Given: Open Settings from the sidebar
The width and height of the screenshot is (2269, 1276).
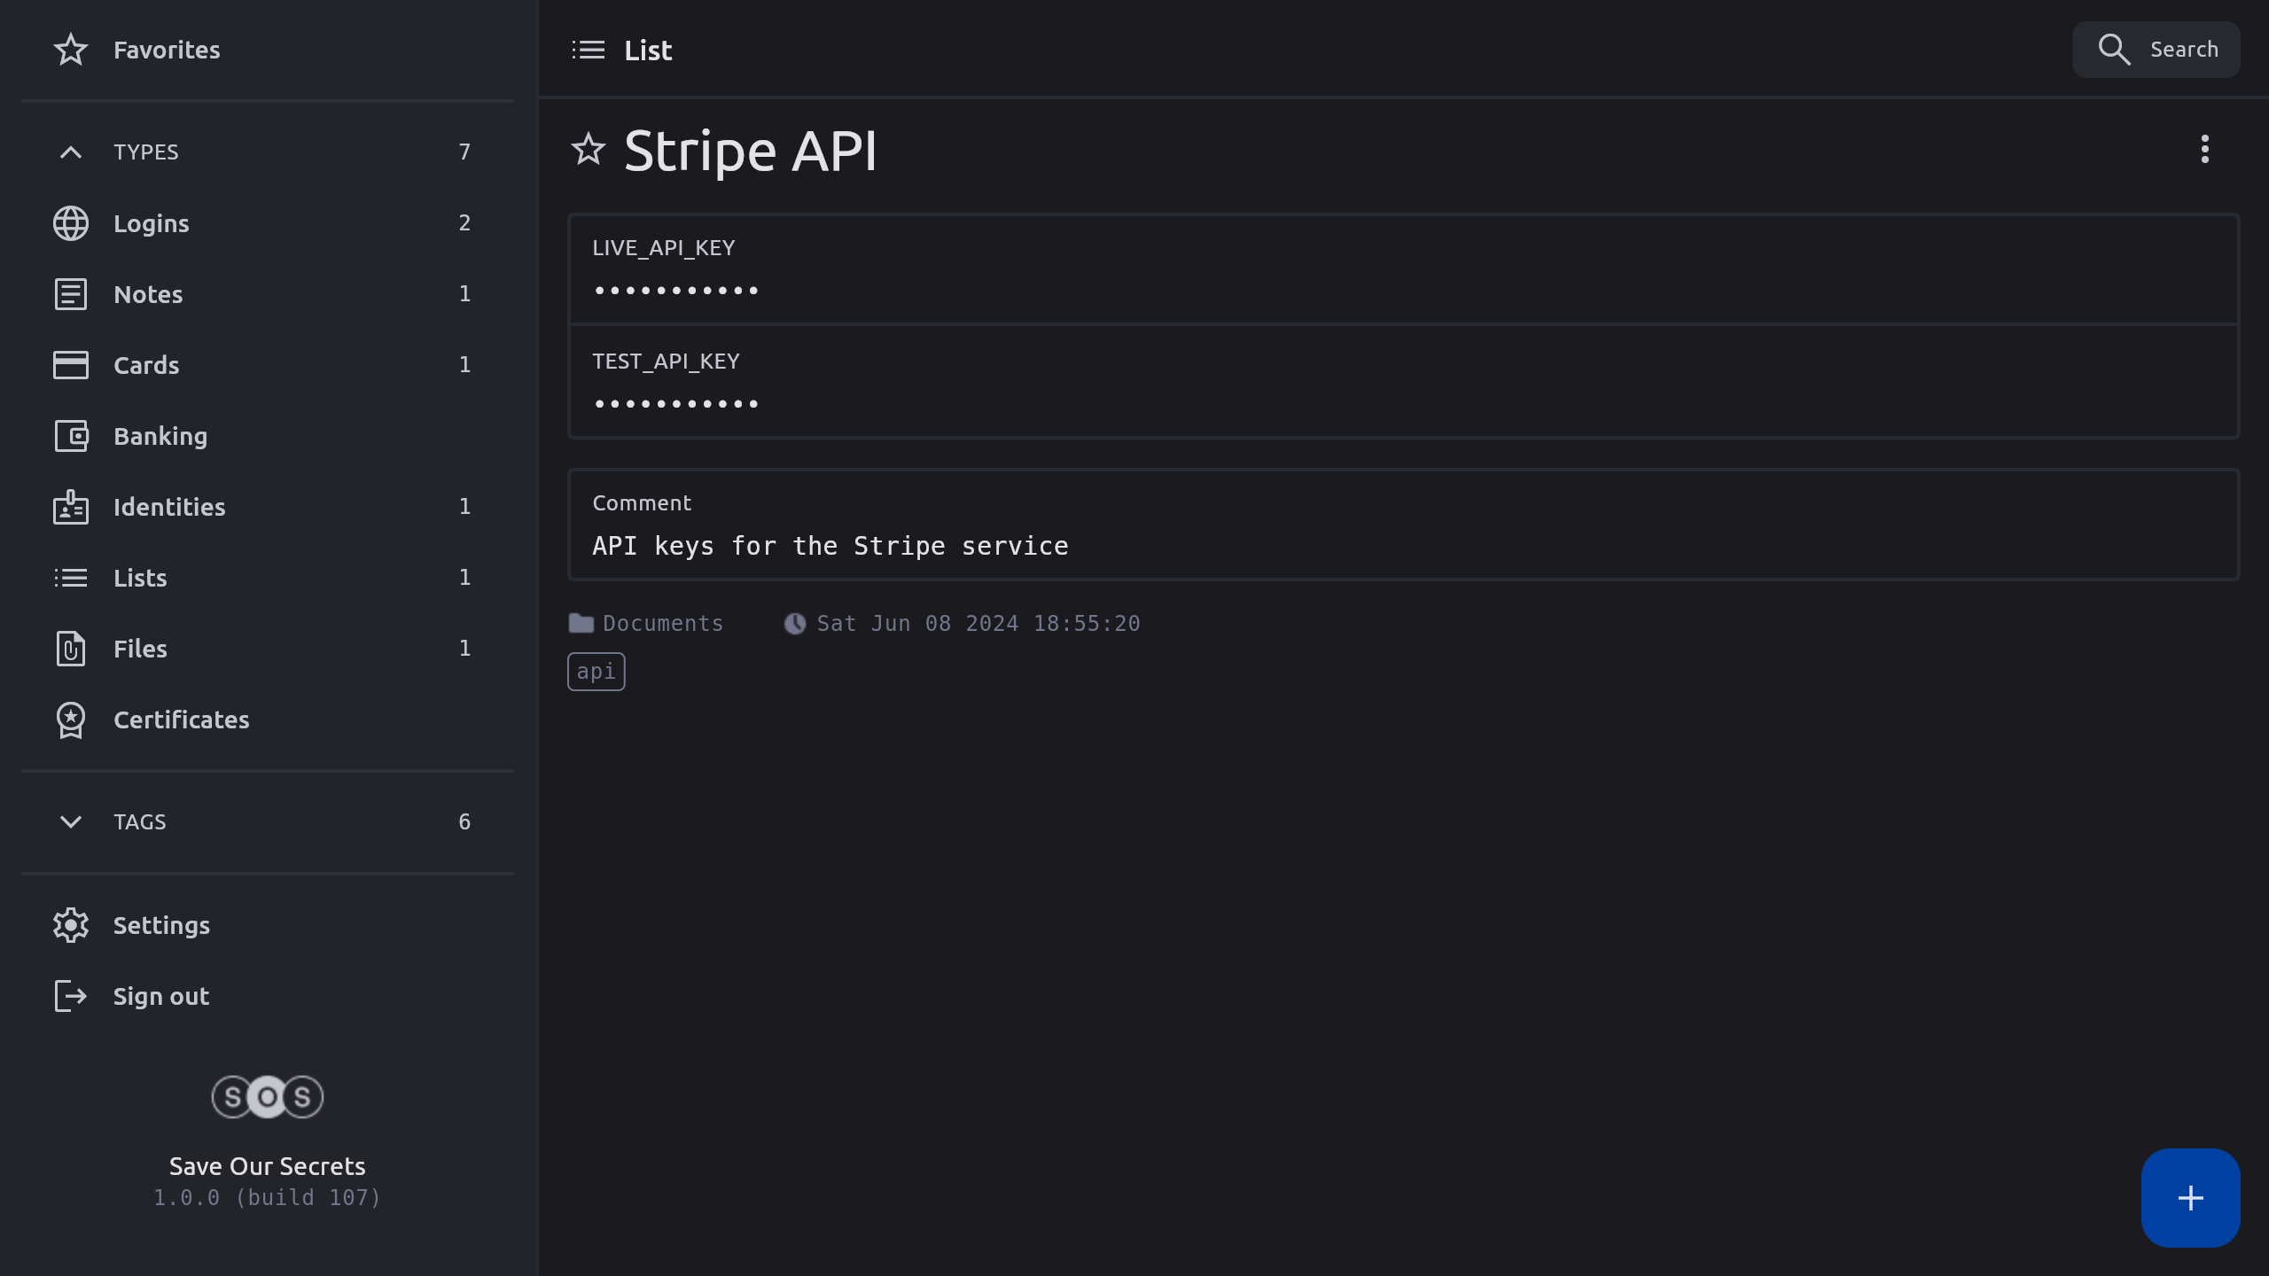Looking at the screenshot, I should tap(161, 925).
